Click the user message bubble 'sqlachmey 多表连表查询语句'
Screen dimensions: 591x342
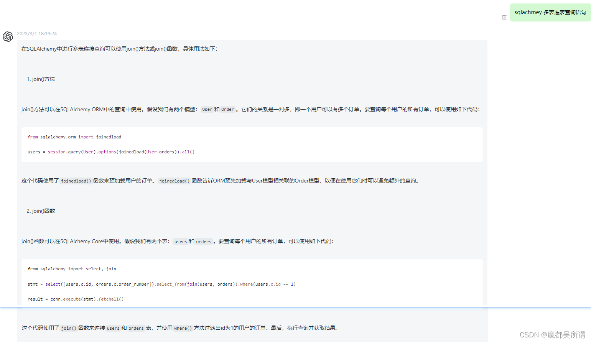550,12
